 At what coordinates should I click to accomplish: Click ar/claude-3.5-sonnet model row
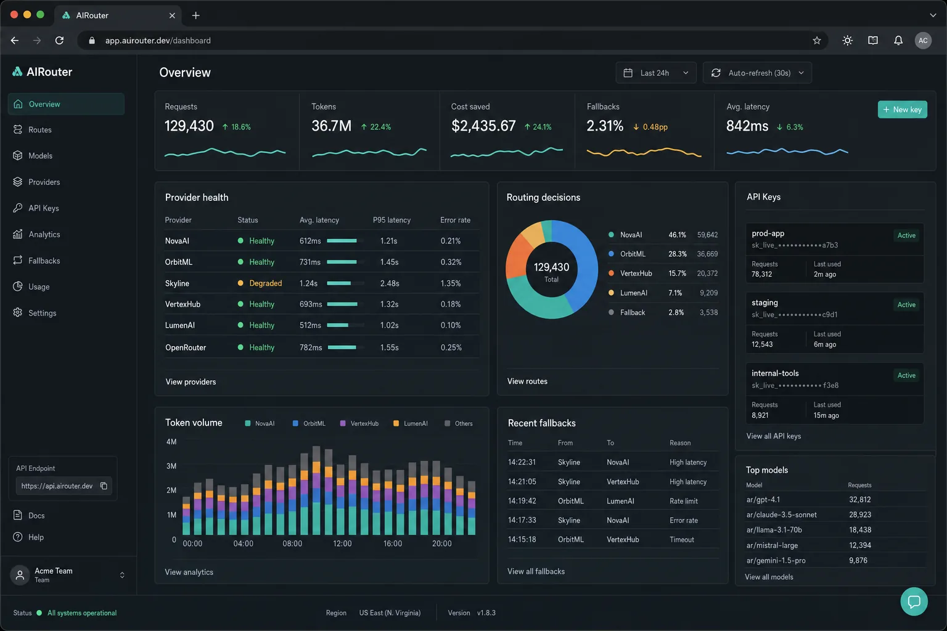[x=835, y=515]
